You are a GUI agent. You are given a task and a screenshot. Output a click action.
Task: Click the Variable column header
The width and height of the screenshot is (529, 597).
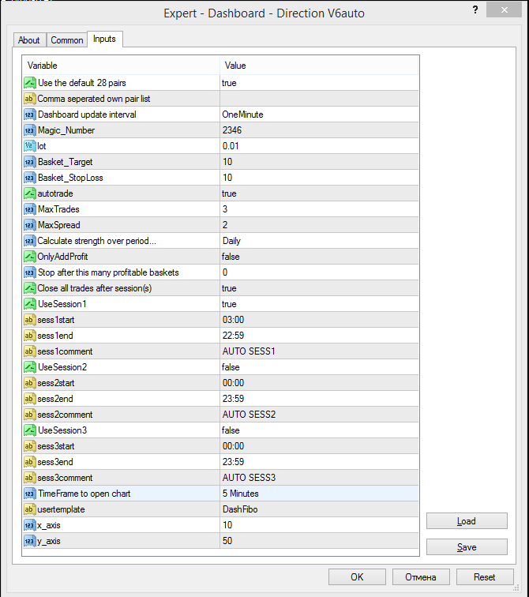pos(121,66)
